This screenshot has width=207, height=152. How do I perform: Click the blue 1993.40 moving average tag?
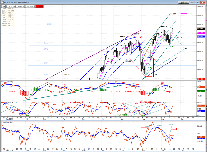click(x=201, y=36)
